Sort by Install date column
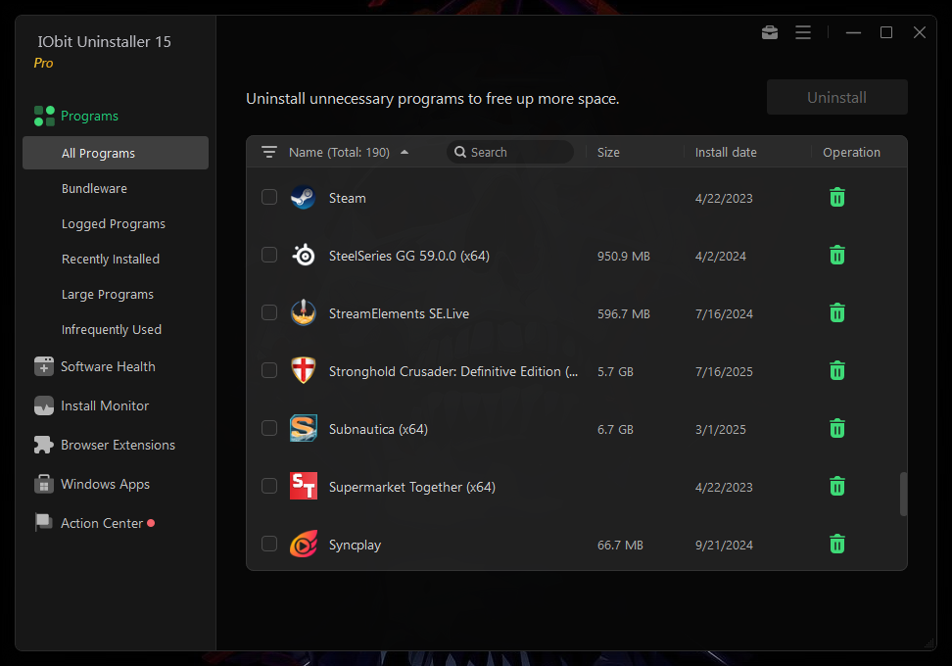 [x=726, y=152]
